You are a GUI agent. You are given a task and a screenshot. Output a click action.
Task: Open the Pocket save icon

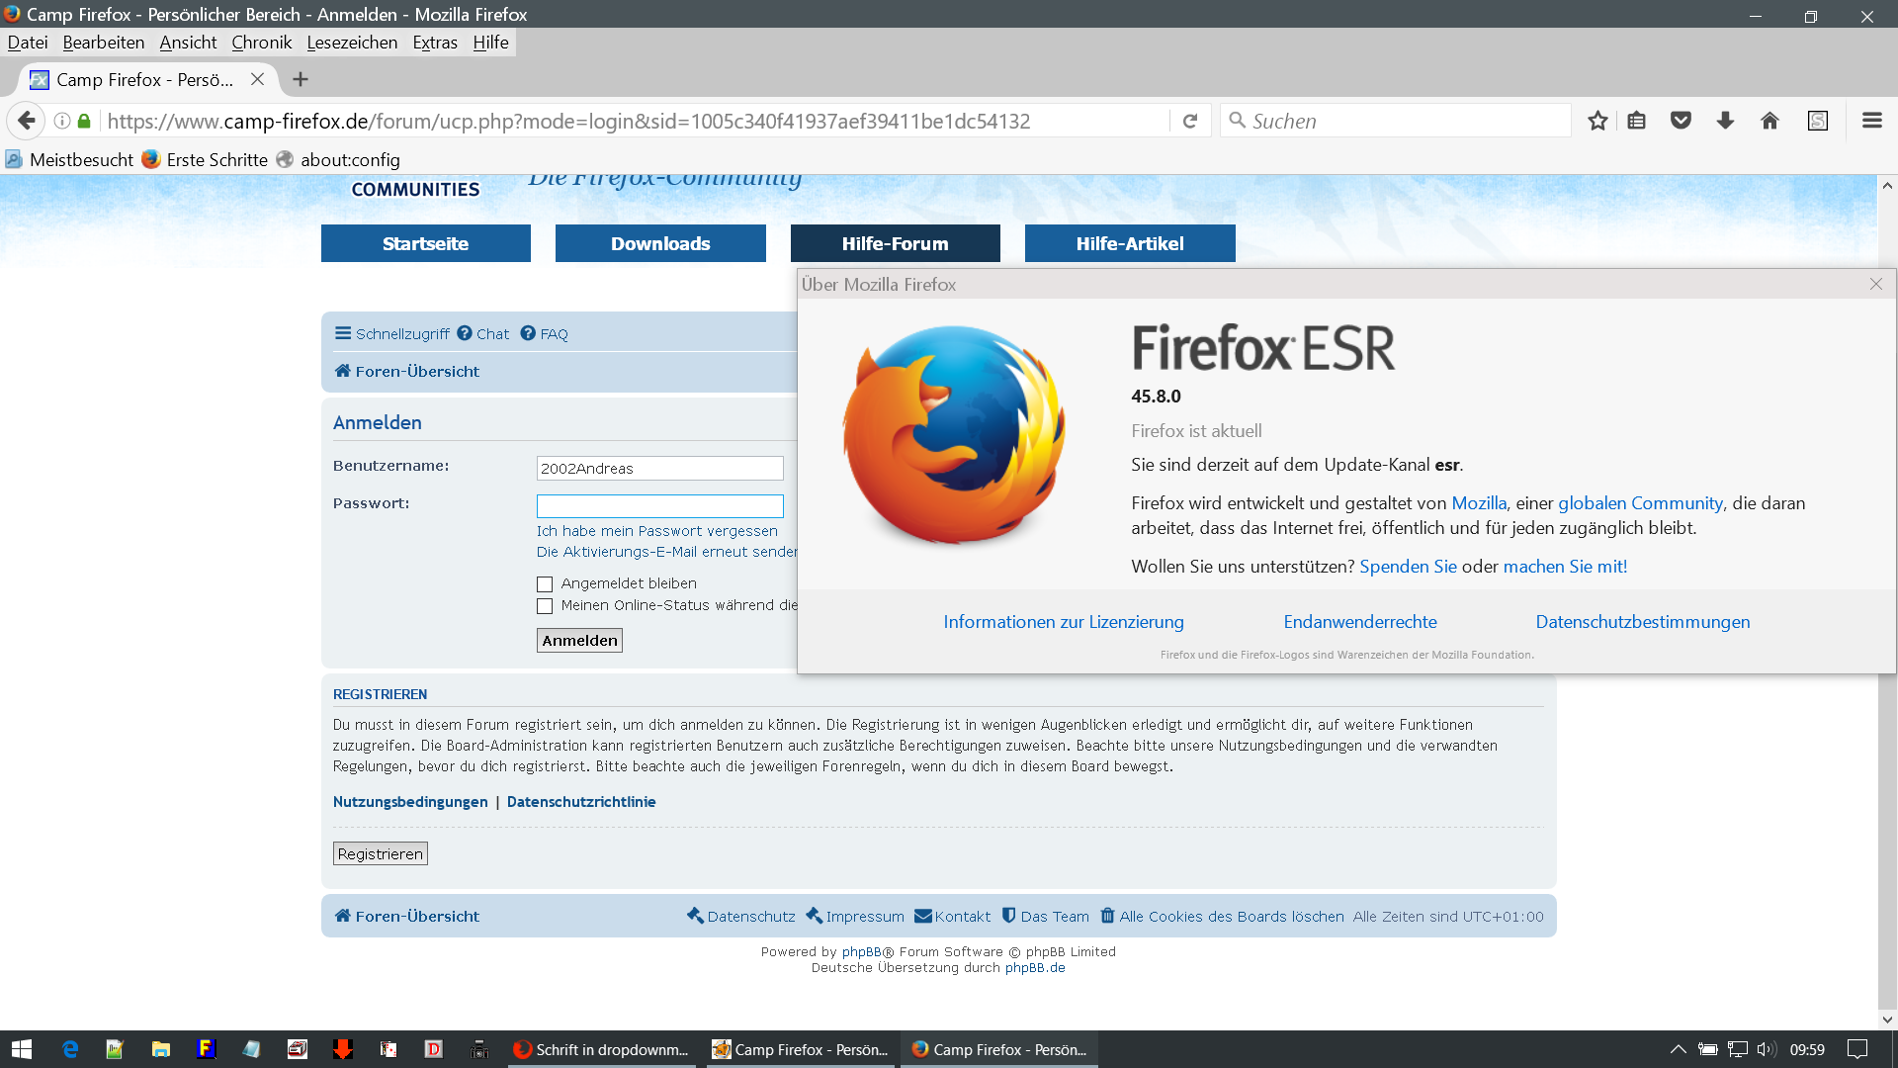(x=1681, y=121)
